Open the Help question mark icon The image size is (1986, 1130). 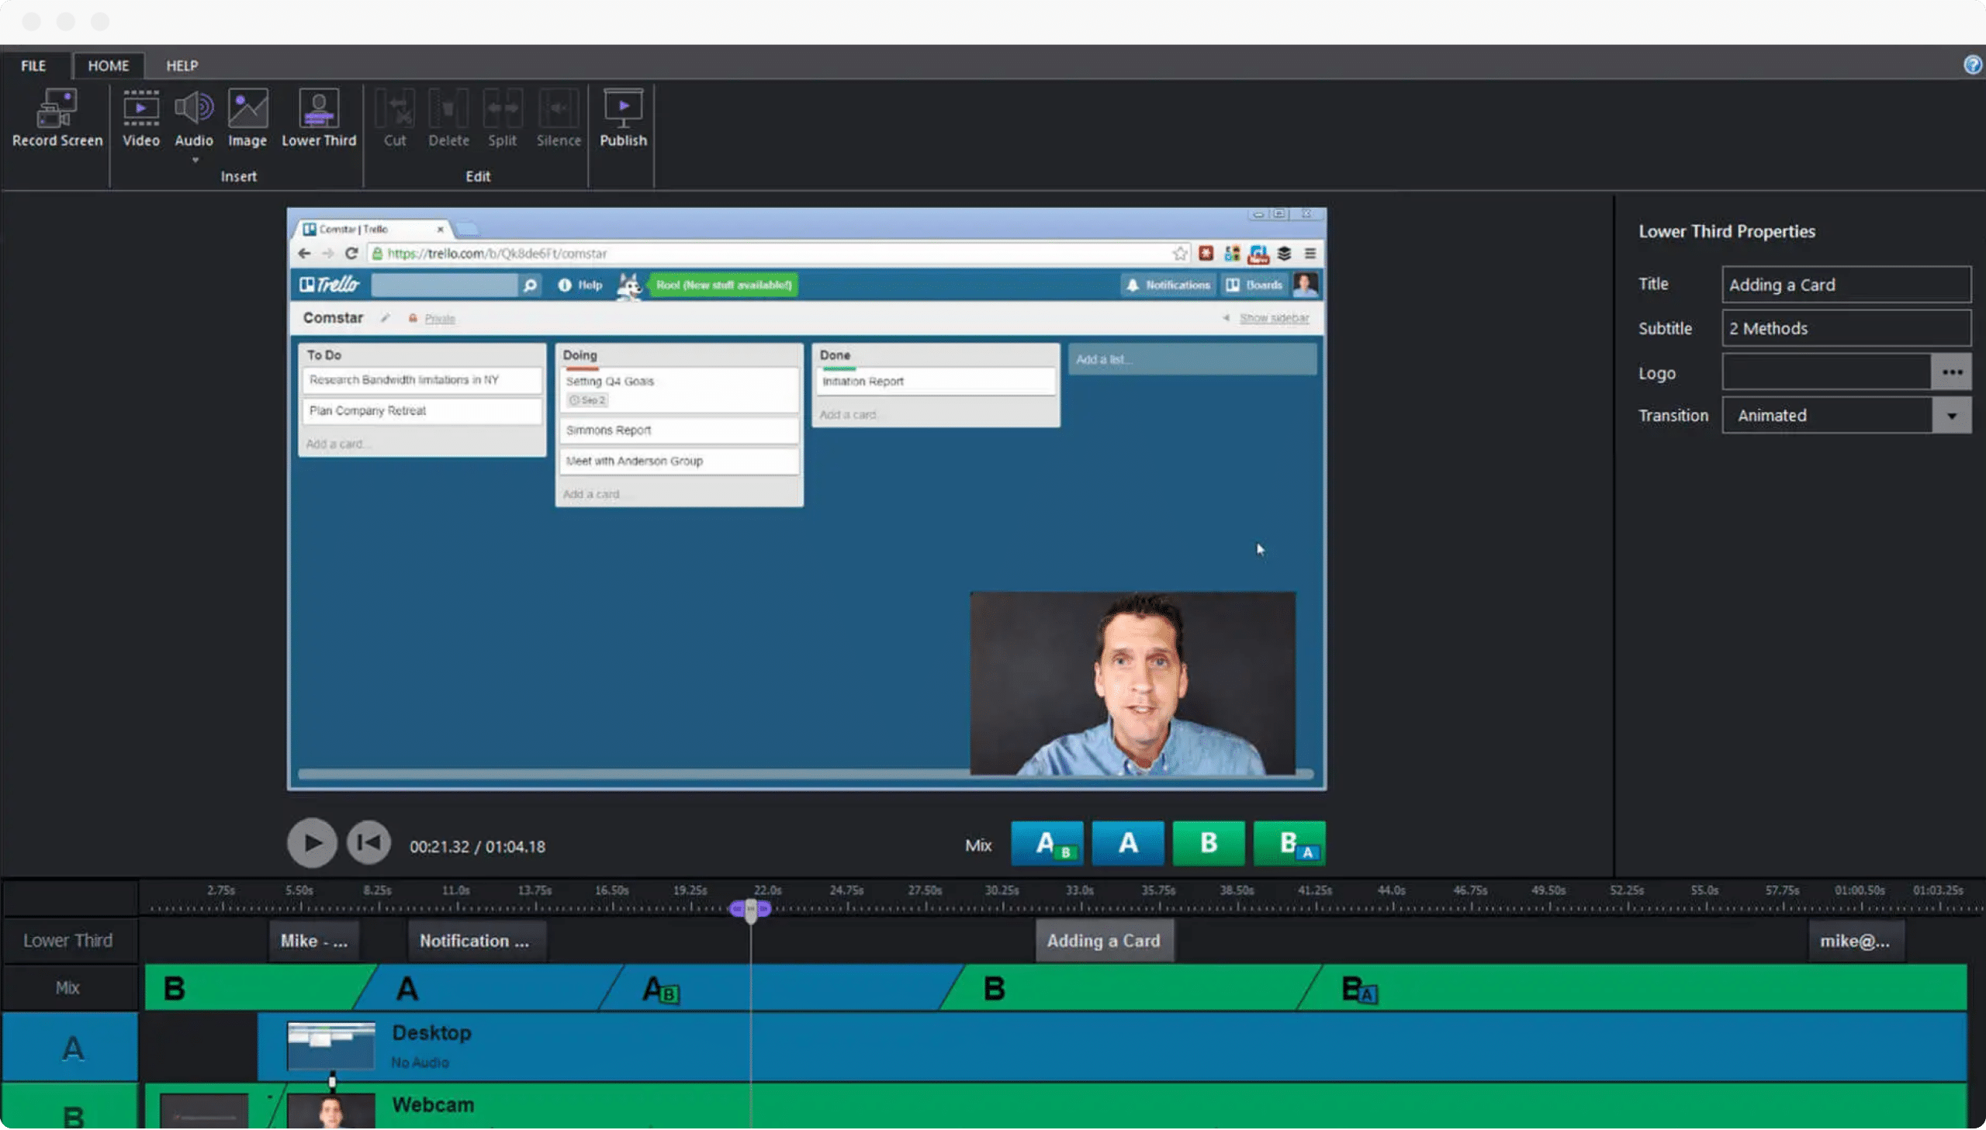point(1971,65)
